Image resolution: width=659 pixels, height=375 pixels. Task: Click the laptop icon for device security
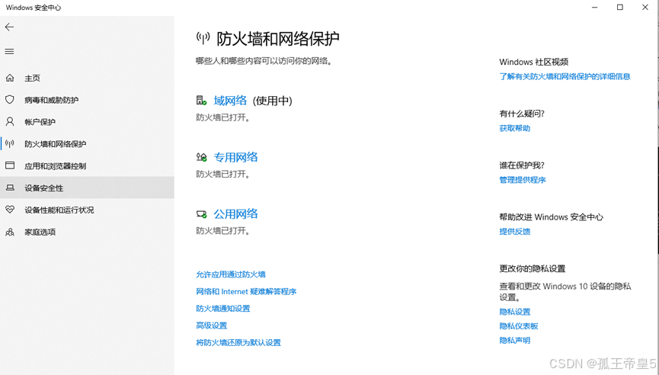pos(10,187)
